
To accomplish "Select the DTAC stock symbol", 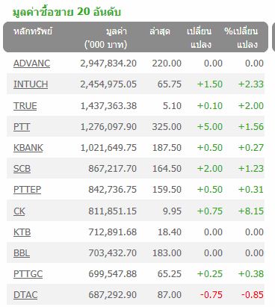I will [25, 295].
